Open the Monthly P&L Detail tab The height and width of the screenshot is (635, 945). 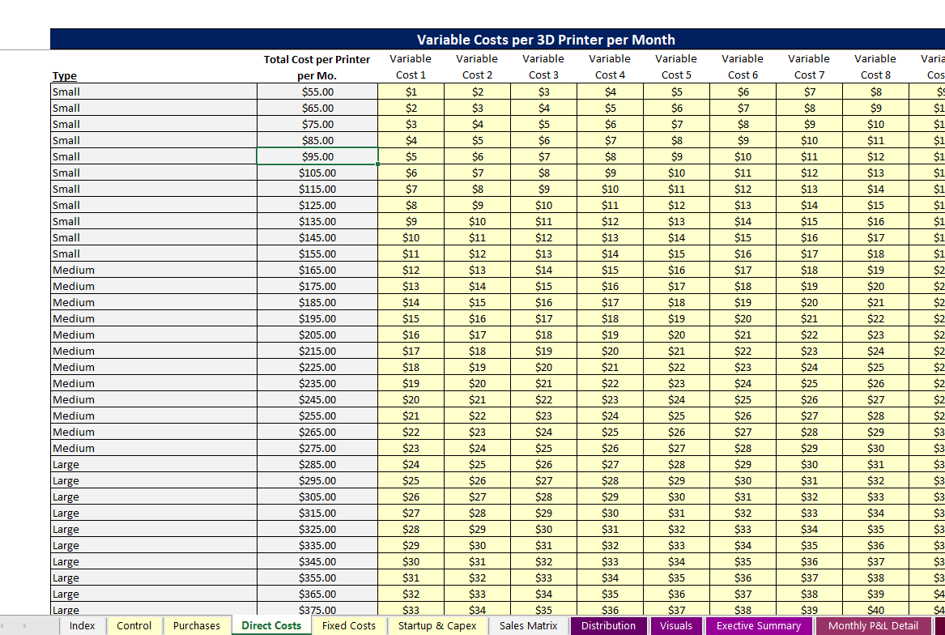pyautogui.click(x=873, y=625)
